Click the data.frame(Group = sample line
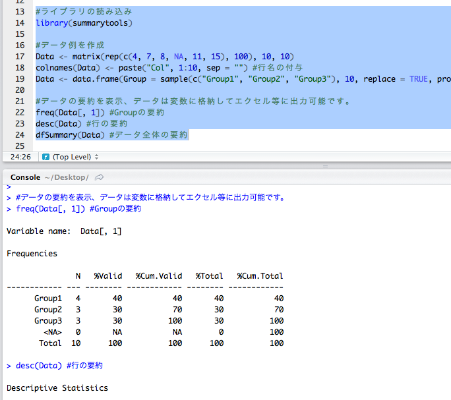This screenshot has width=451, height=400. [243, 79]
